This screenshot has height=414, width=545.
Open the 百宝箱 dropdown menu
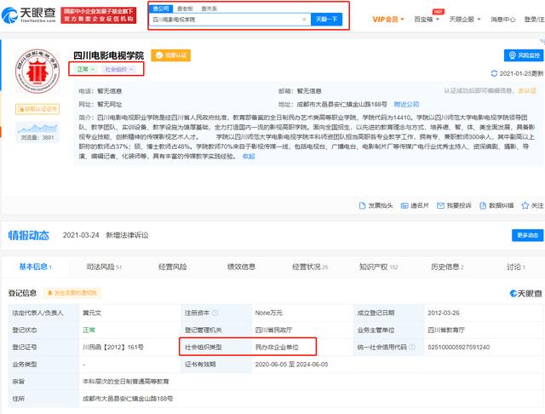(427, 19)
